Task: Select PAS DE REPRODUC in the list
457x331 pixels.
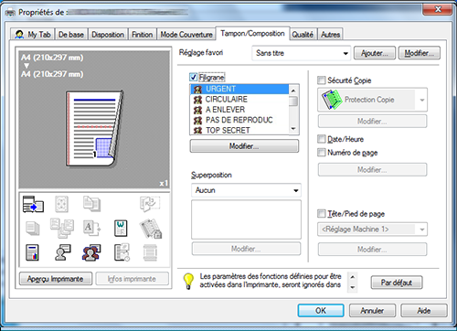Action: coord(239,120)
